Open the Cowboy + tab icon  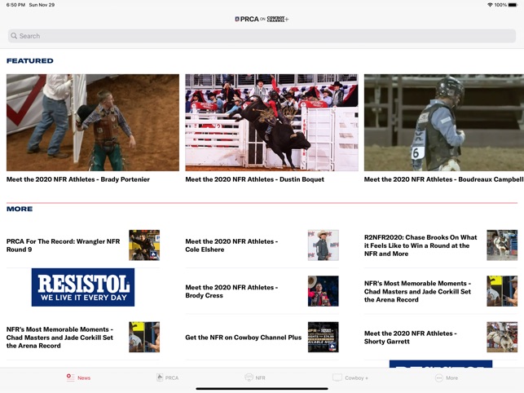337,378
